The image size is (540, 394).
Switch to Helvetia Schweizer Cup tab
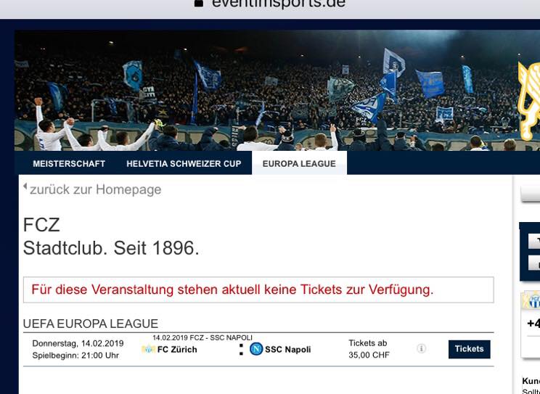point(184,163)
